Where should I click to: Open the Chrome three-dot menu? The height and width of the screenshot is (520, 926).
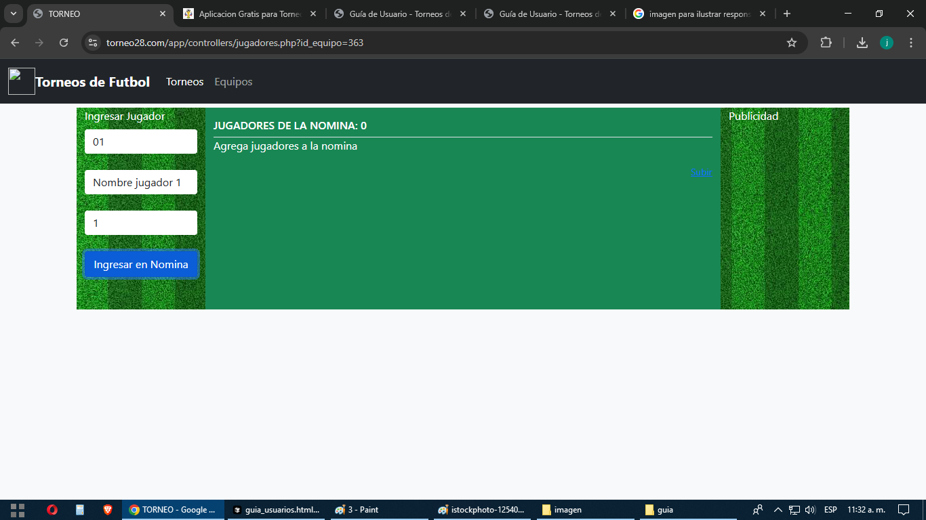[911, 43]
